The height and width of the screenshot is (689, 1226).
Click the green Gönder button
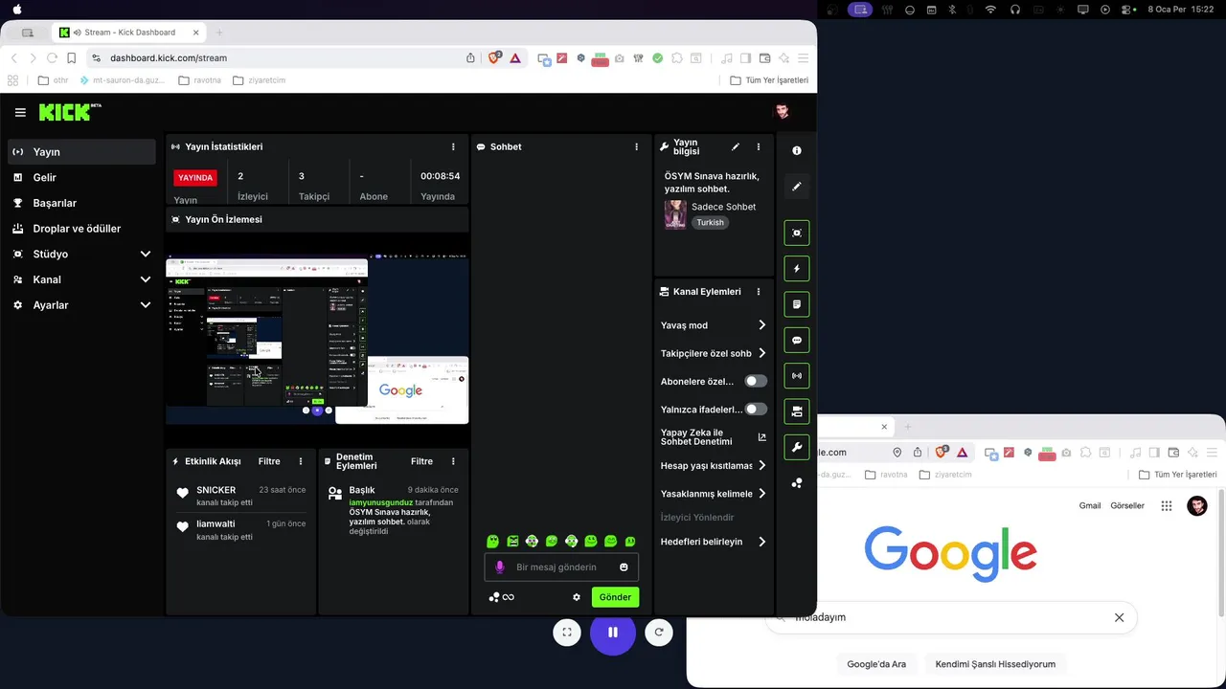615,597
